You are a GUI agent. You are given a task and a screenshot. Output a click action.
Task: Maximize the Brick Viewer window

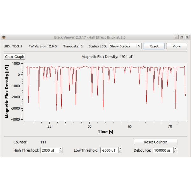[x=182, y=37]
